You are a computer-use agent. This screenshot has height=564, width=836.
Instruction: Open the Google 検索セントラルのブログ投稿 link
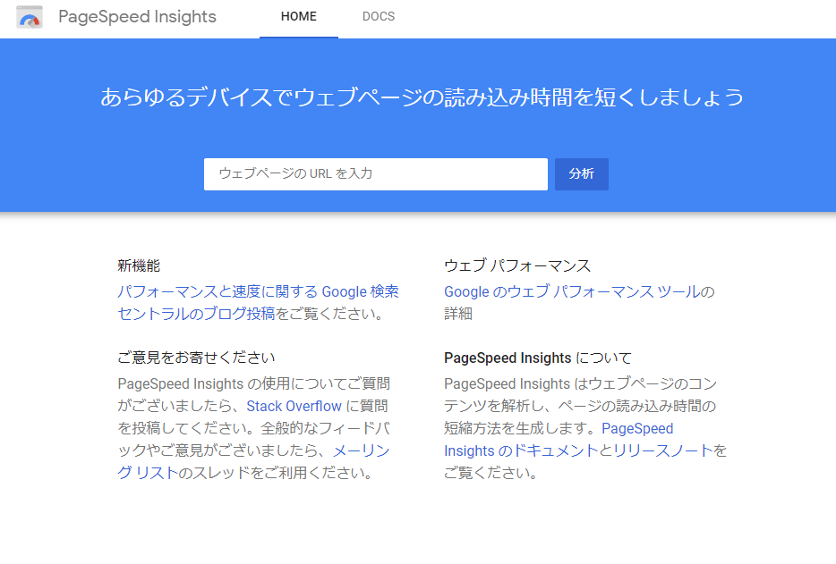[x=258, y=302]
